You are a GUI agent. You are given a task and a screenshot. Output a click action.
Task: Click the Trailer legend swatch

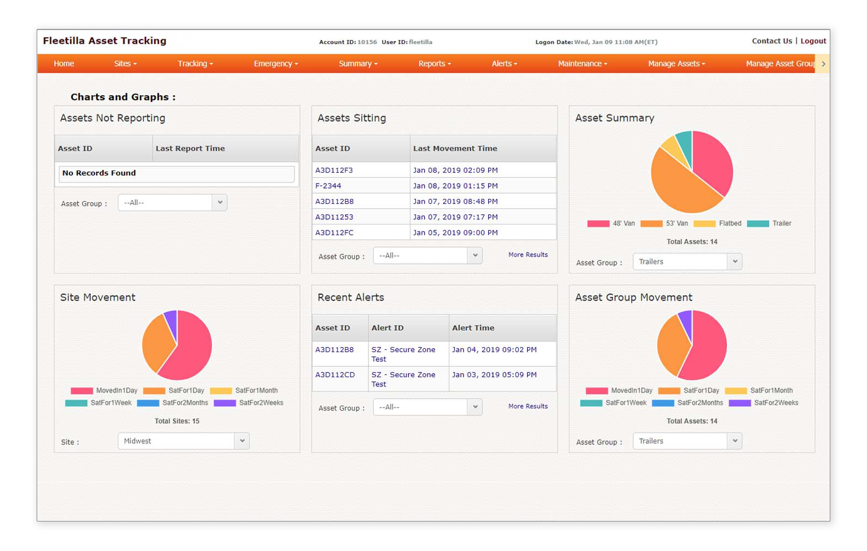point(758,224)
